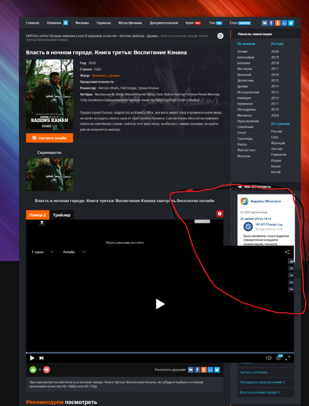Filter by country Корея in sidebar

(x=276, y=166)
